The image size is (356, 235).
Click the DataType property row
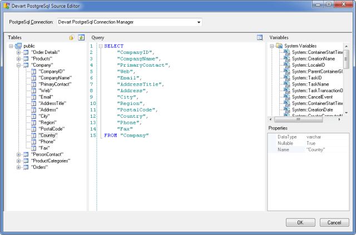[308, 137]
